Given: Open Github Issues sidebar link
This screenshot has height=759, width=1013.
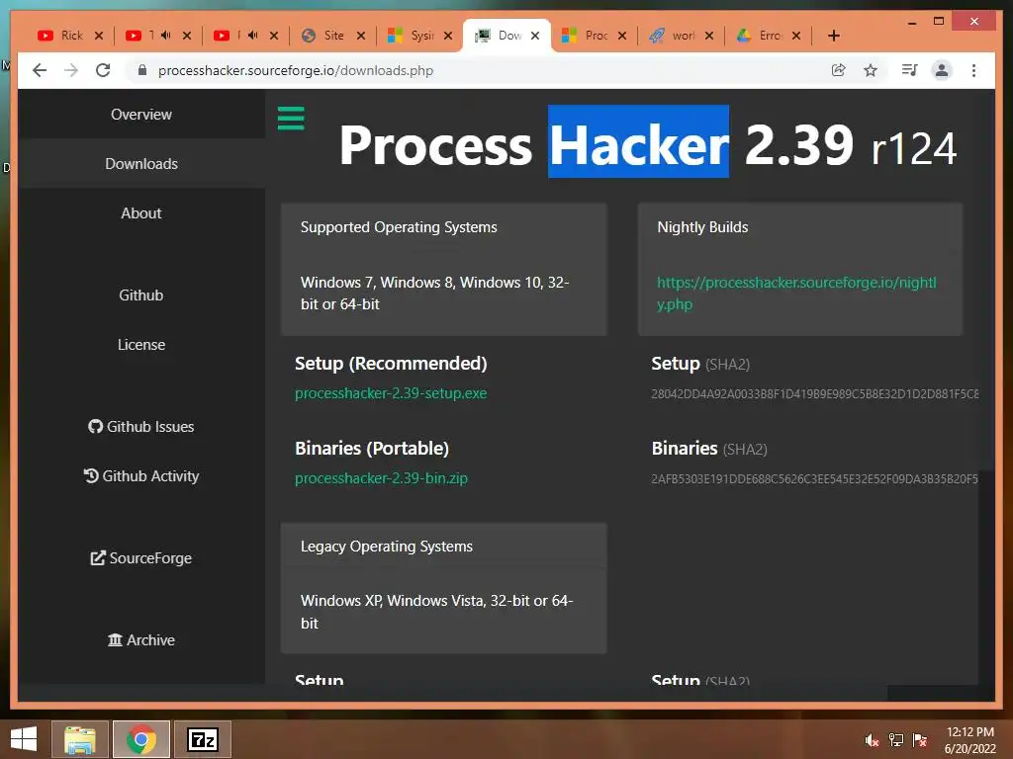Looking at the screenshot, I should tap(141, 427).
